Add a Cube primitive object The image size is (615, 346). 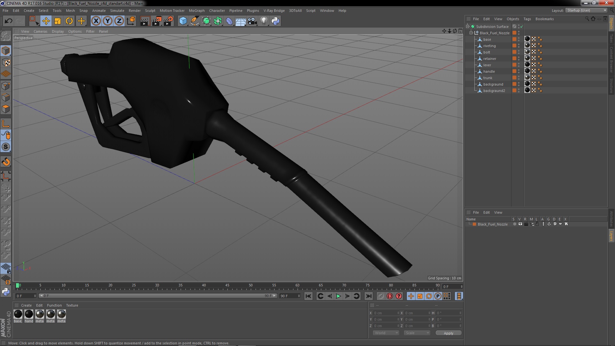(183, 21)
